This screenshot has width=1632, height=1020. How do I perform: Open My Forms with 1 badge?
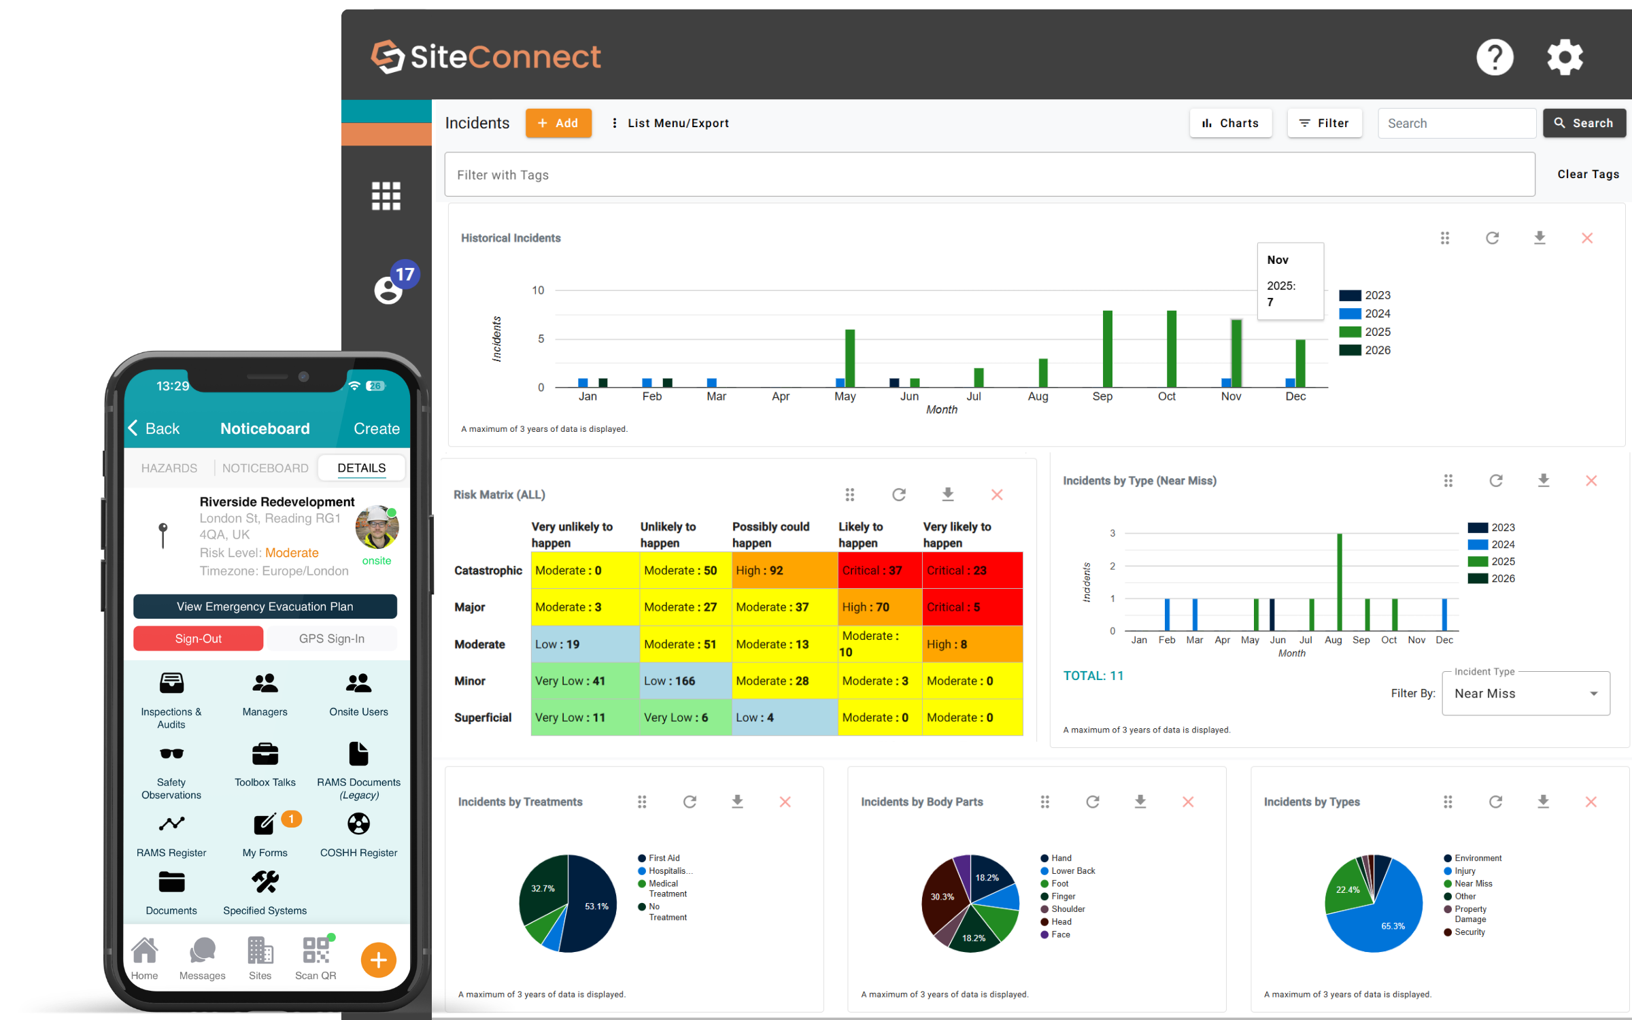[x=265, y=835]
